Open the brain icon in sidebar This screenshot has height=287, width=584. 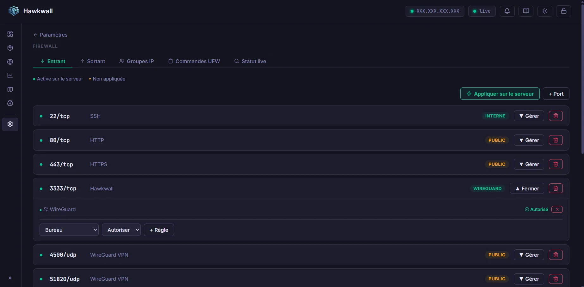(10, 103)
